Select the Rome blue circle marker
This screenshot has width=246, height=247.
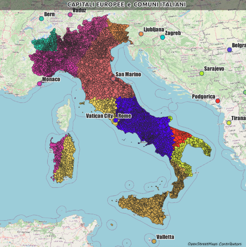116,120
